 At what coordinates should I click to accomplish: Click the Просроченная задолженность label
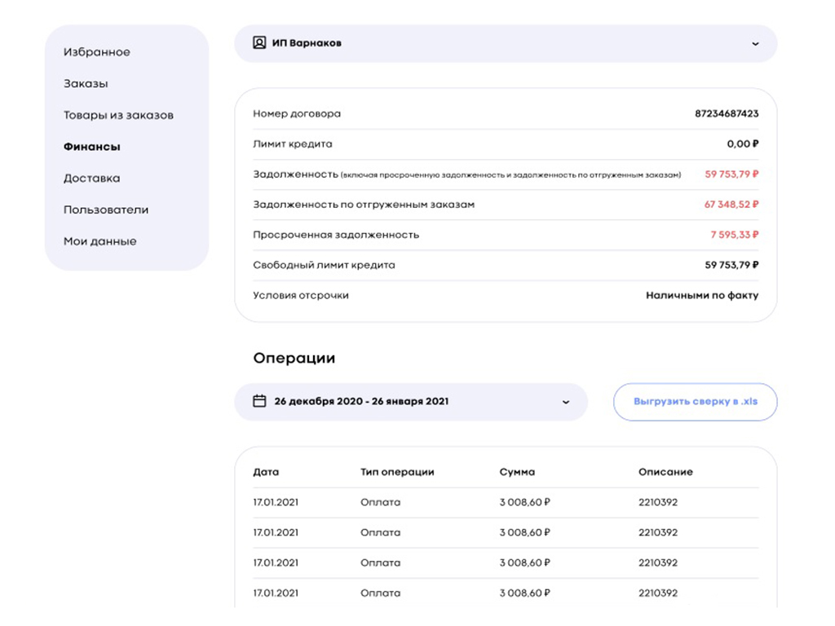[x=336, y=235]
